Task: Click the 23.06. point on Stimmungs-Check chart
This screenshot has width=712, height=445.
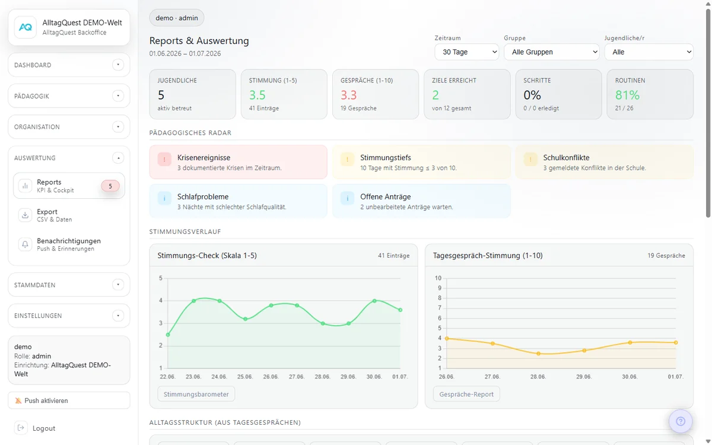Action: (x=193, y=301)
